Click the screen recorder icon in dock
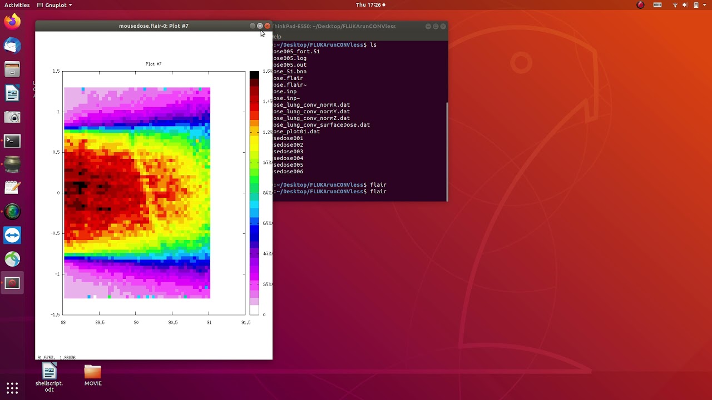The width and height of the screenshot is (712, 400). point(12,283)
